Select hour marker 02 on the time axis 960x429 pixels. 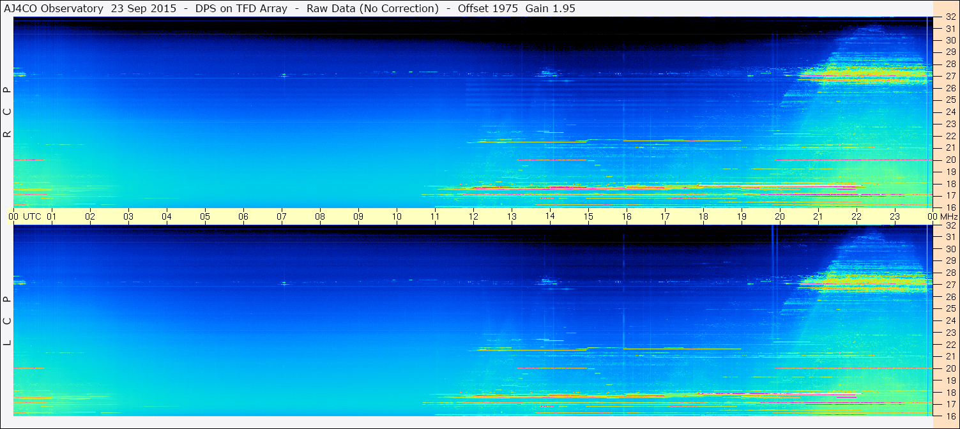pos(90,216)
